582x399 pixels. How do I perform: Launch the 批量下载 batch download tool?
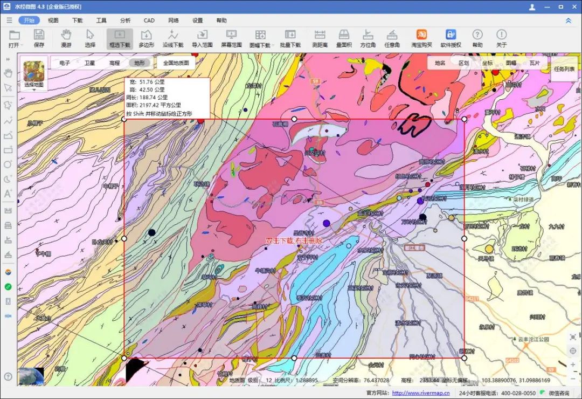point(290,39)
